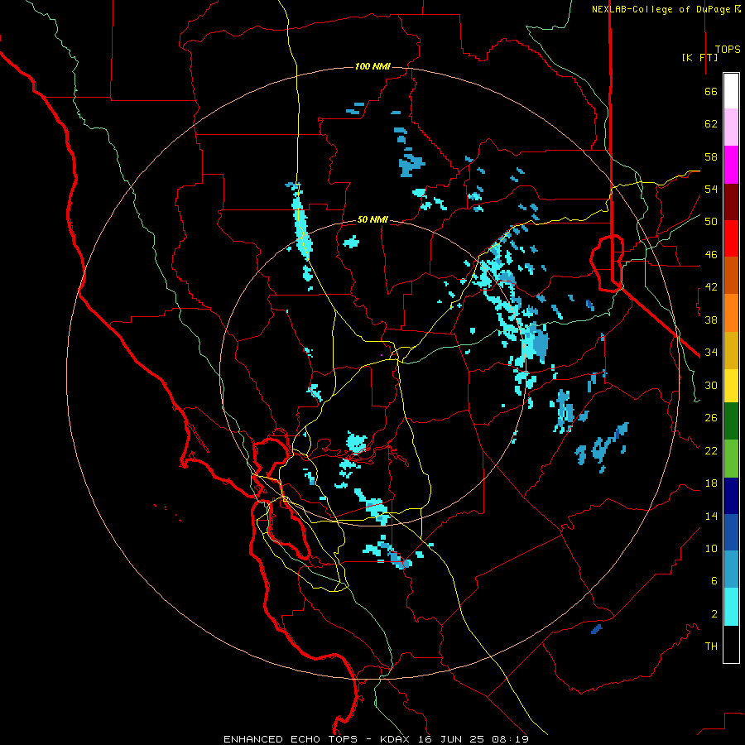Click the legend value 30
The image size is (745, 745).
711,385
